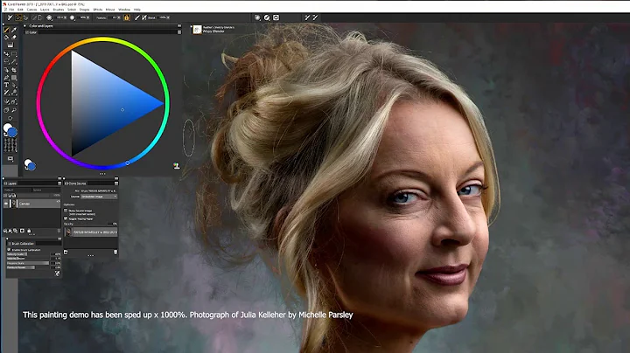Select the Text tool
This screenshot has height=353, width=630.
[6, 85]
